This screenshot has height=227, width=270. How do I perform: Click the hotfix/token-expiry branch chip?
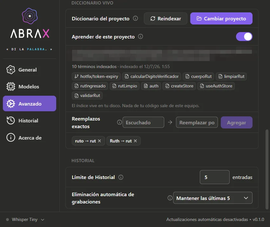pos(96,76)
